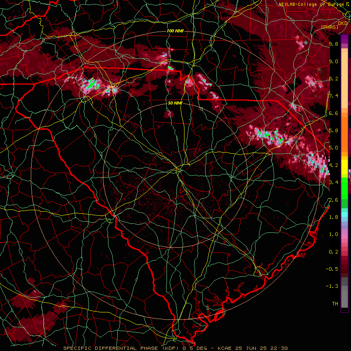Pick the purple segment atop the color bar
This screenshot has width=351, height=351.
(344, 39)
